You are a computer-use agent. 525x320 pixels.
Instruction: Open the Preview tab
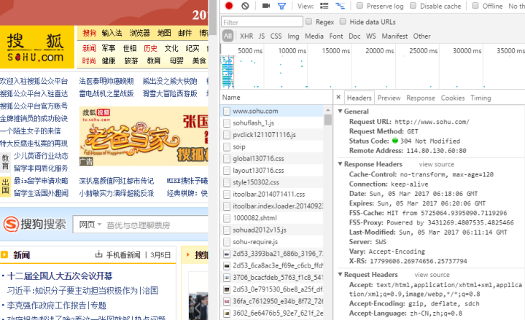click(389, 98)
